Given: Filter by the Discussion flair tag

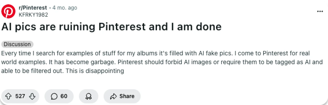Looking at the screenshot, I should pyautogui.click(x=17, y=44).
